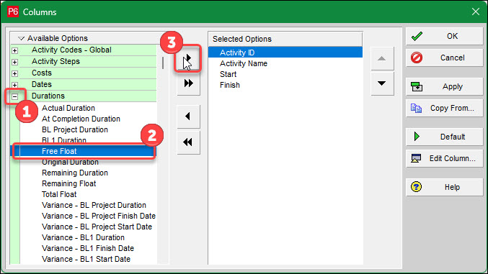The image size is (488, 274).
Task: Expand the Activity Steps group
Action: click(x=14, y=62)
